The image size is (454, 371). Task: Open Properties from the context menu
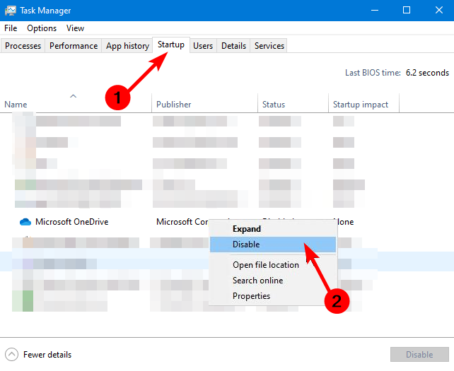click(x=251, y=296)
